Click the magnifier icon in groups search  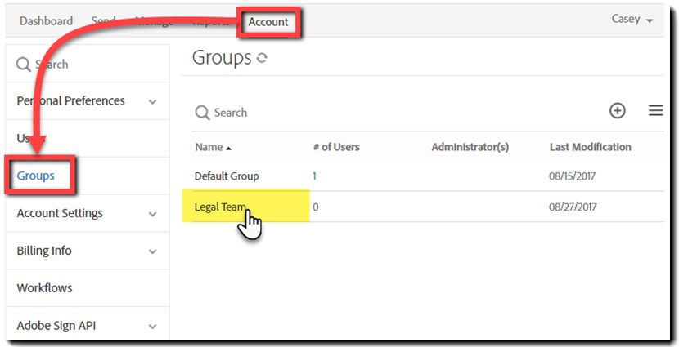point(201,113)
